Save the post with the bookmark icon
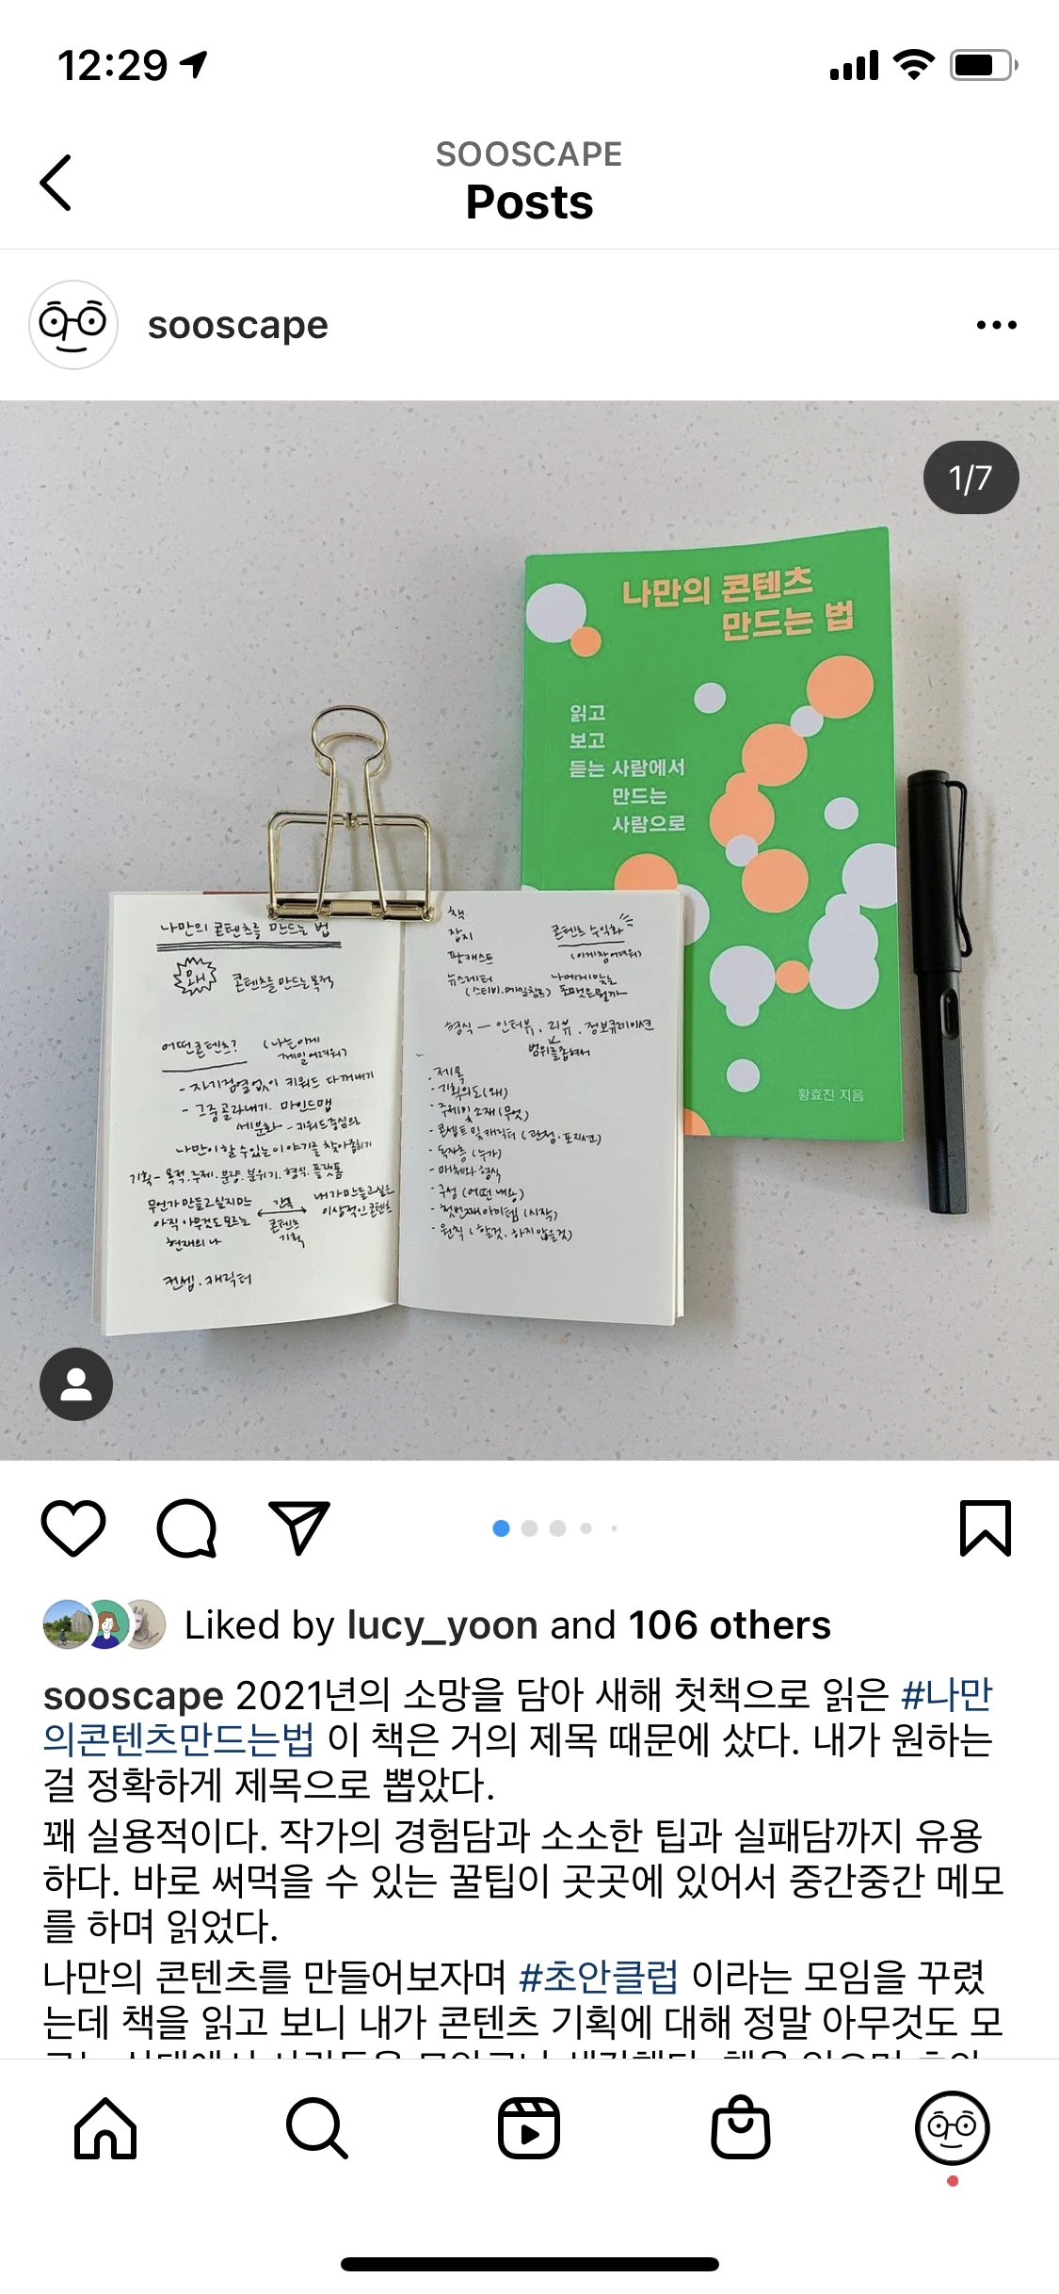Image resolution: width=1059 pixels, height=2294 pixels. click(986, 1527)
